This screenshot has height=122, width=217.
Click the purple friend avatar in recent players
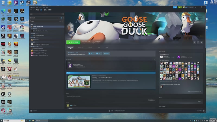click(179, 57)
